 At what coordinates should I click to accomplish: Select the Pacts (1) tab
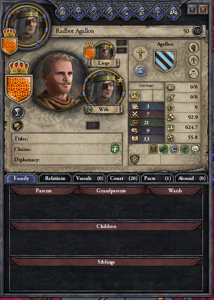(158, 178)
